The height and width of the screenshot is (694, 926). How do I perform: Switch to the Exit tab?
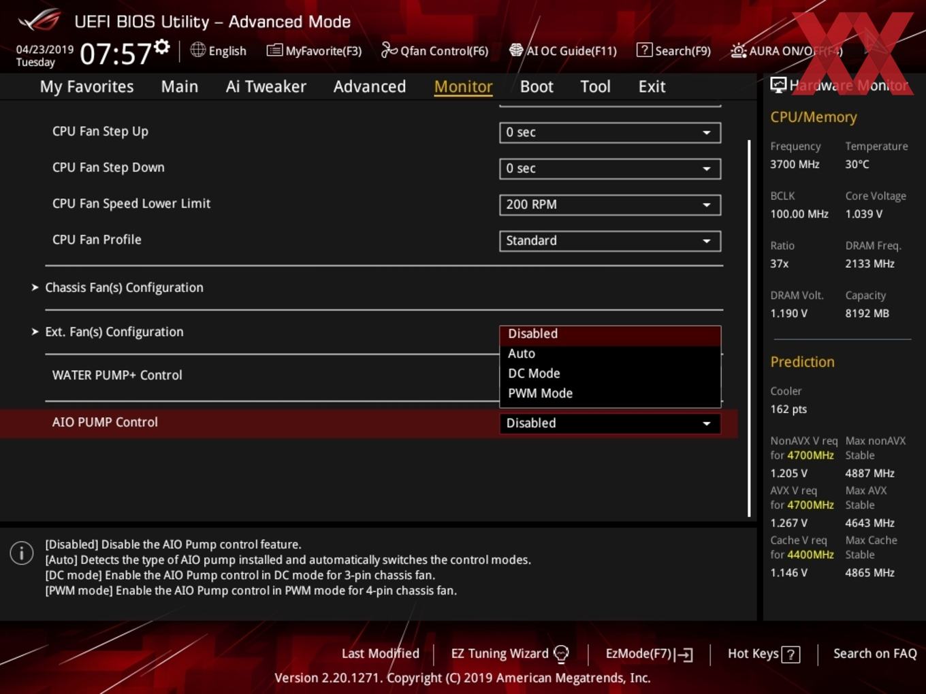[x=652, y=86]
